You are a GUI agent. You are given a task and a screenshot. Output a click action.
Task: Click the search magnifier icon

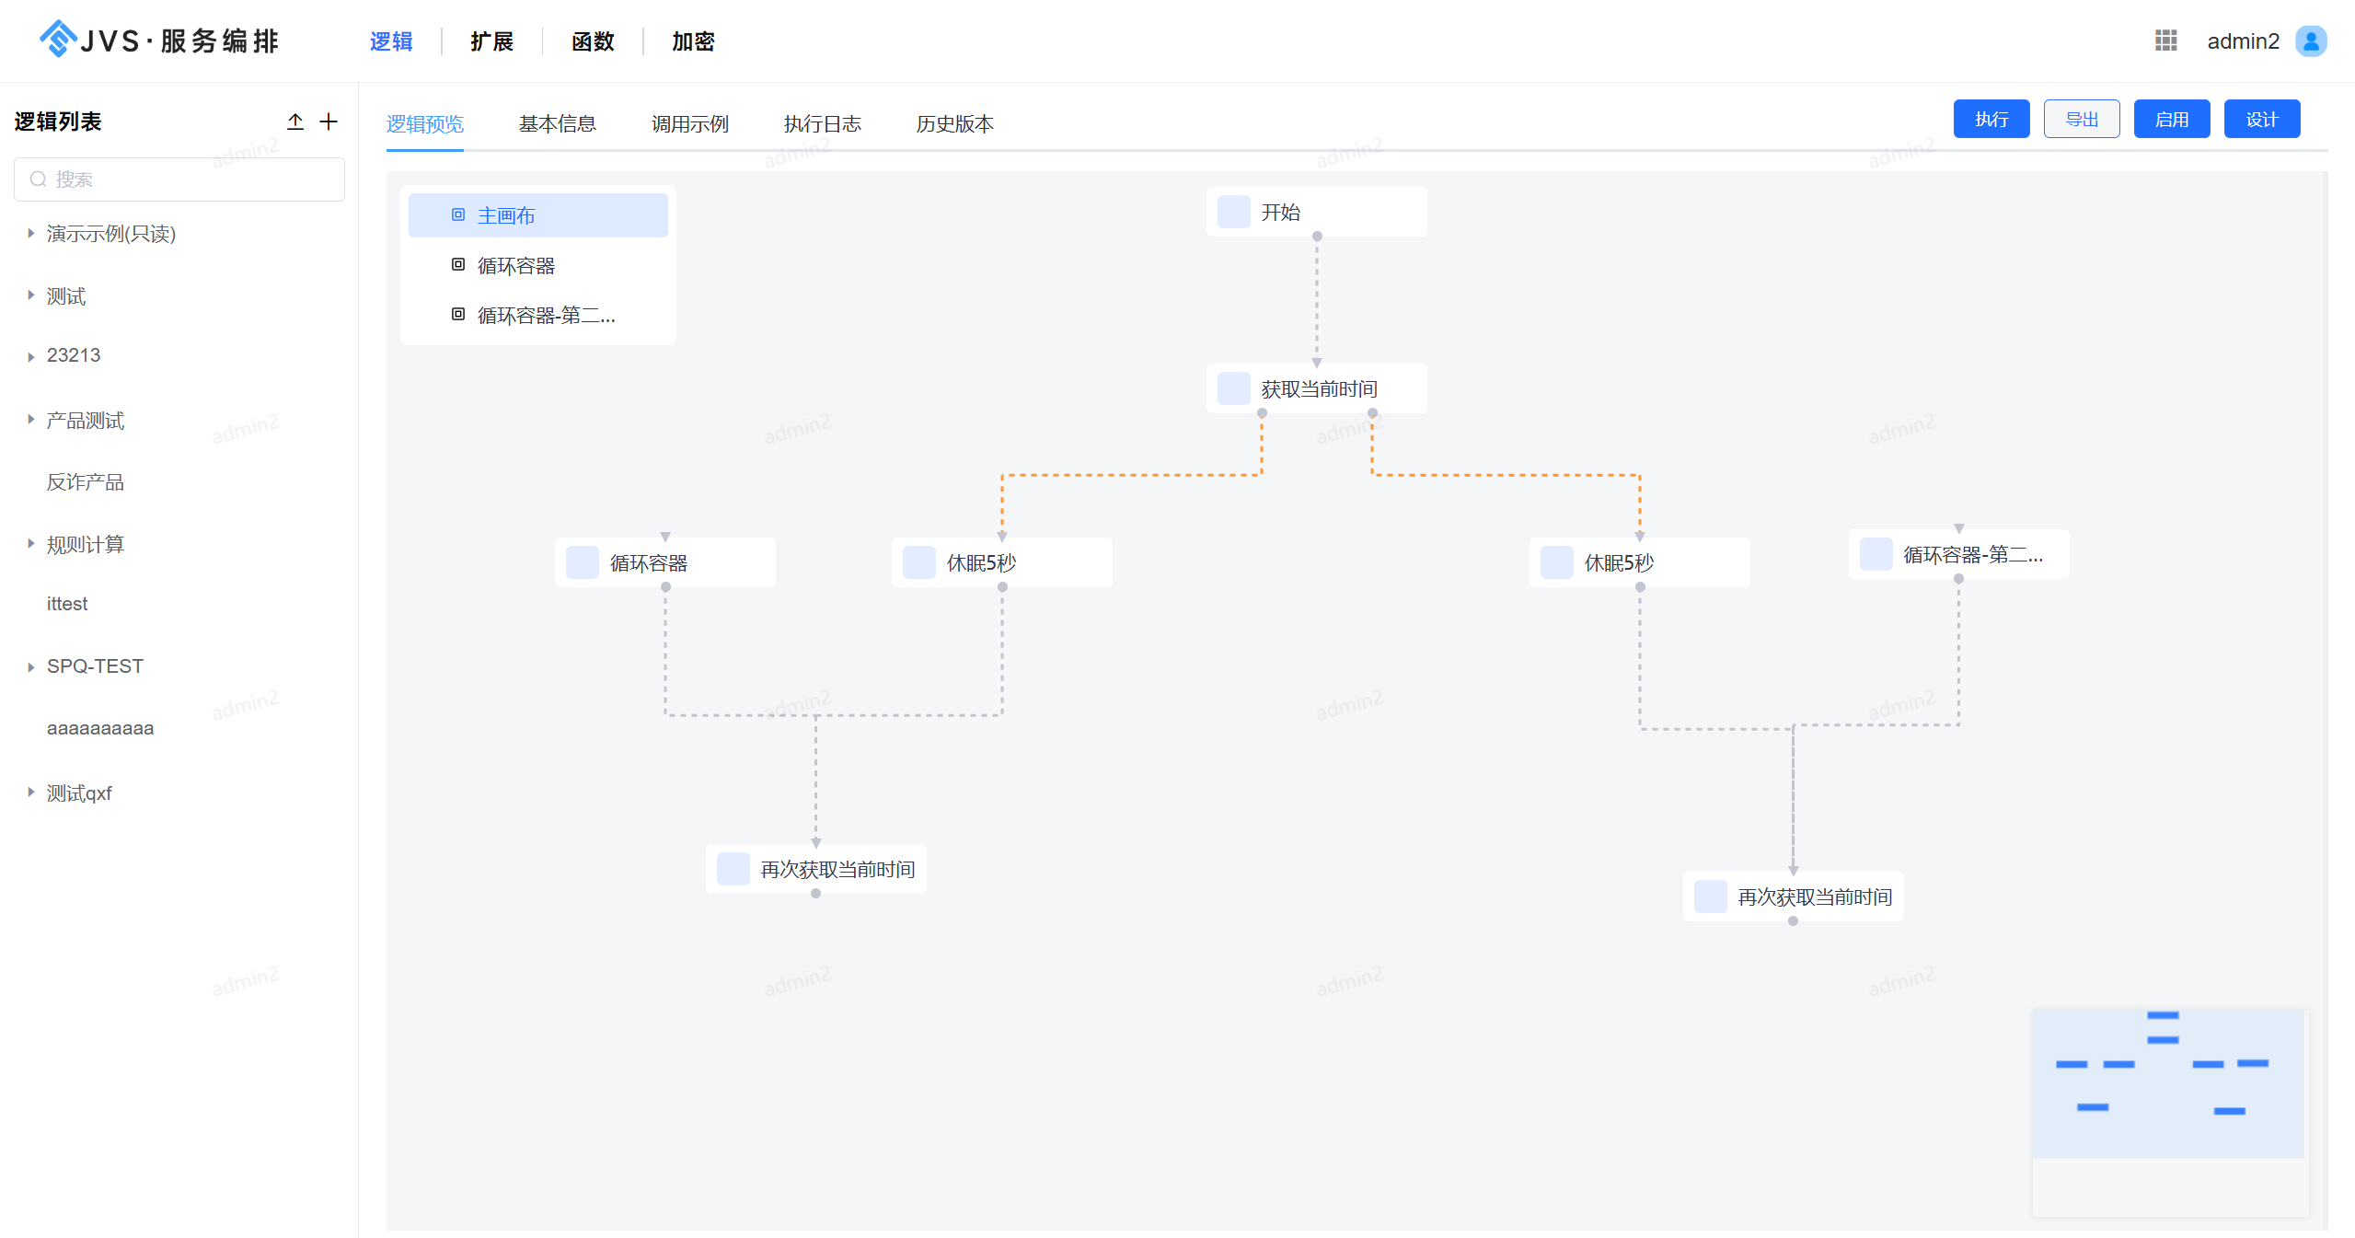[x=38, y=179]
